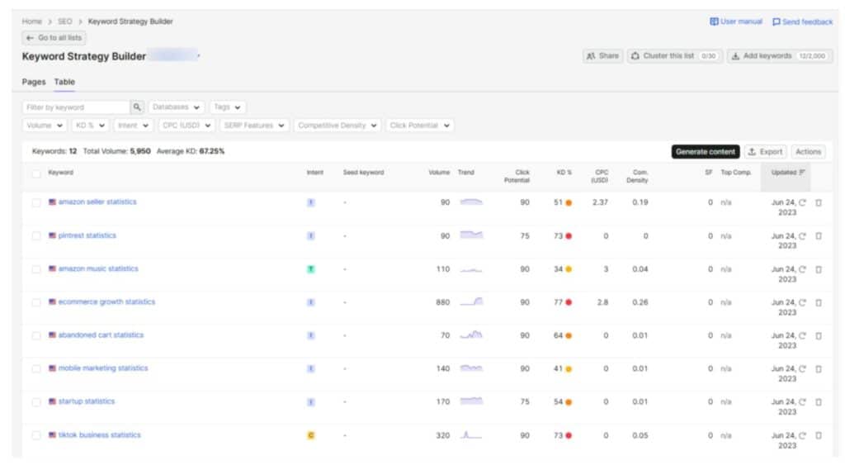Check the pintrest statistics row checkbox
The height and width of the screenshot is (465, 845).
pyautogui.click(x=36, y=236)
